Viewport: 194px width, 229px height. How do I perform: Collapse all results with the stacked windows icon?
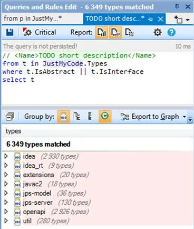click(x=9, y=117)
